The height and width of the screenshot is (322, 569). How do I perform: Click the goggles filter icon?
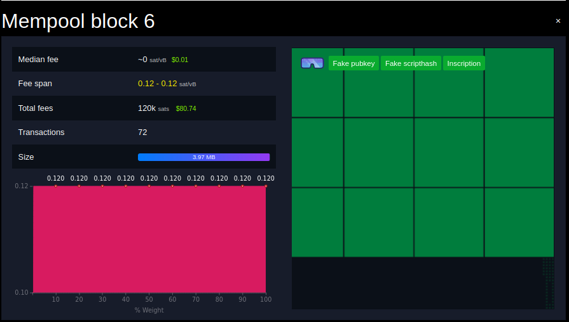tap(312, 63)
